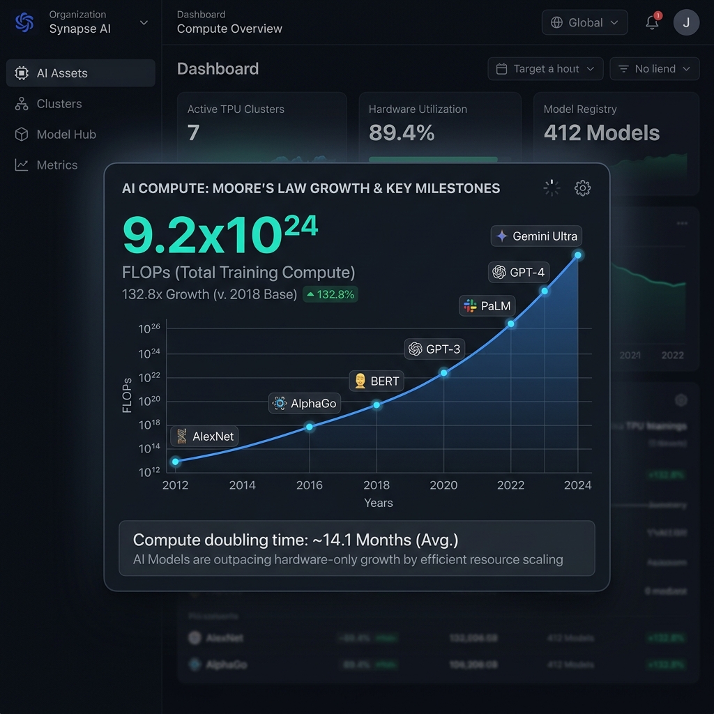This screenshot has height=714, width=714.
Task: Click the Metrics chart icon
Action: tap(22, 165)
